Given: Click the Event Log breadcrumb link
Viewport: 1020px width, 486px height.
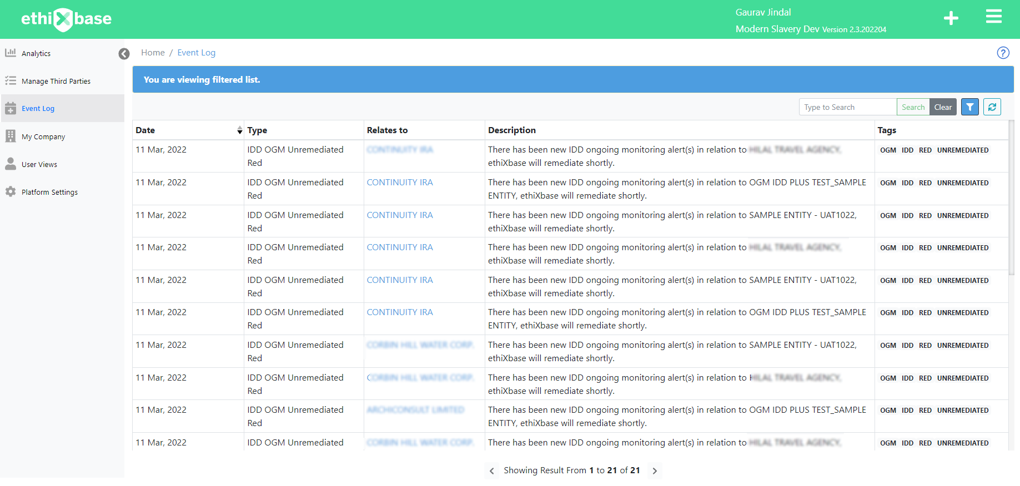Looking at the screenshot, I should 197,53.
